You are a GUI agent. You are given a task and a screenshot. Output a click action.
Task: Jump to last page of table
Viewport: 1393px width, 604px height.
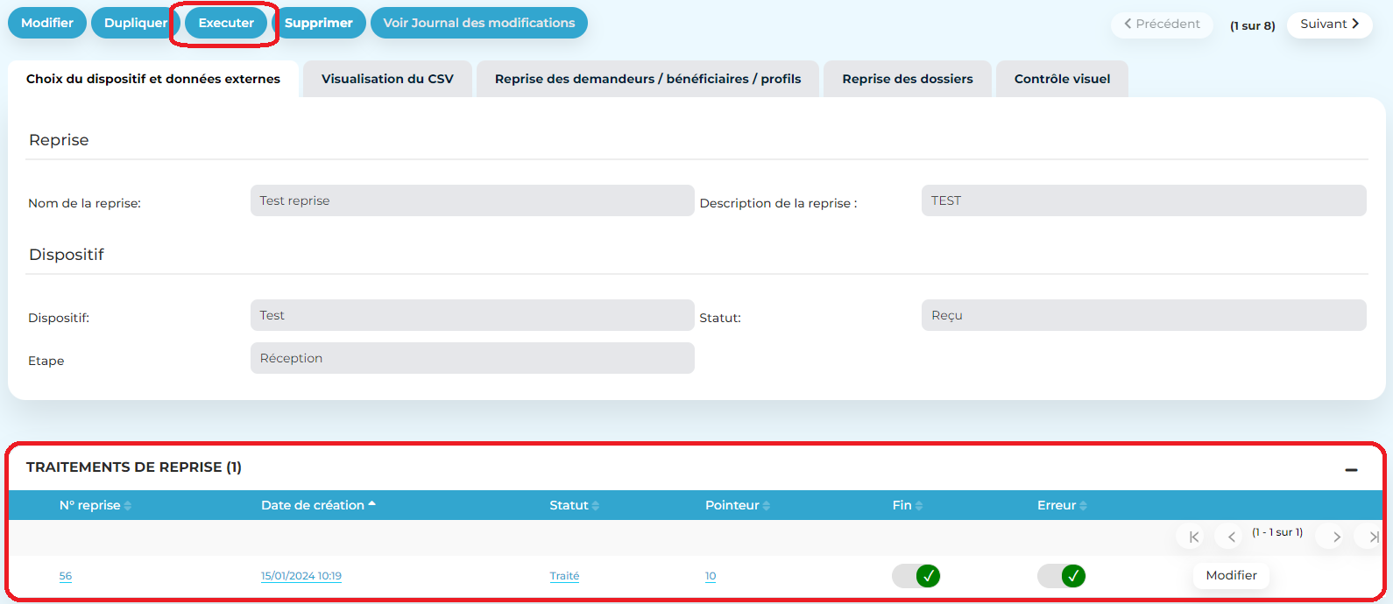(1372, 537)
